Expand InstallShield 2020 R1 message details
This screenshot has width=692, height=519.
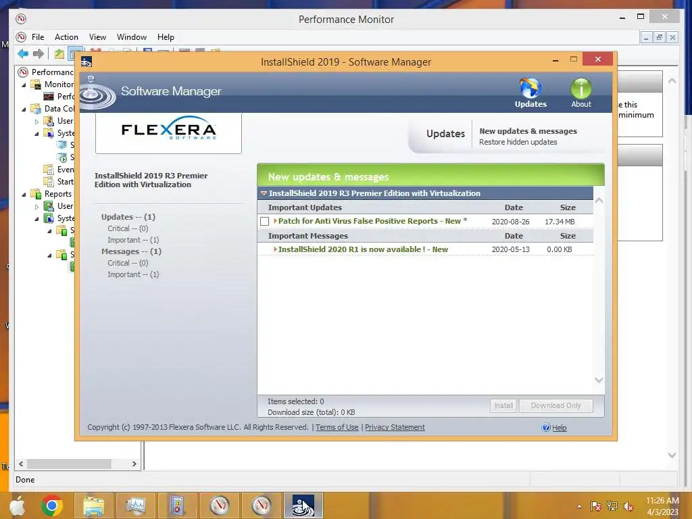276,249
